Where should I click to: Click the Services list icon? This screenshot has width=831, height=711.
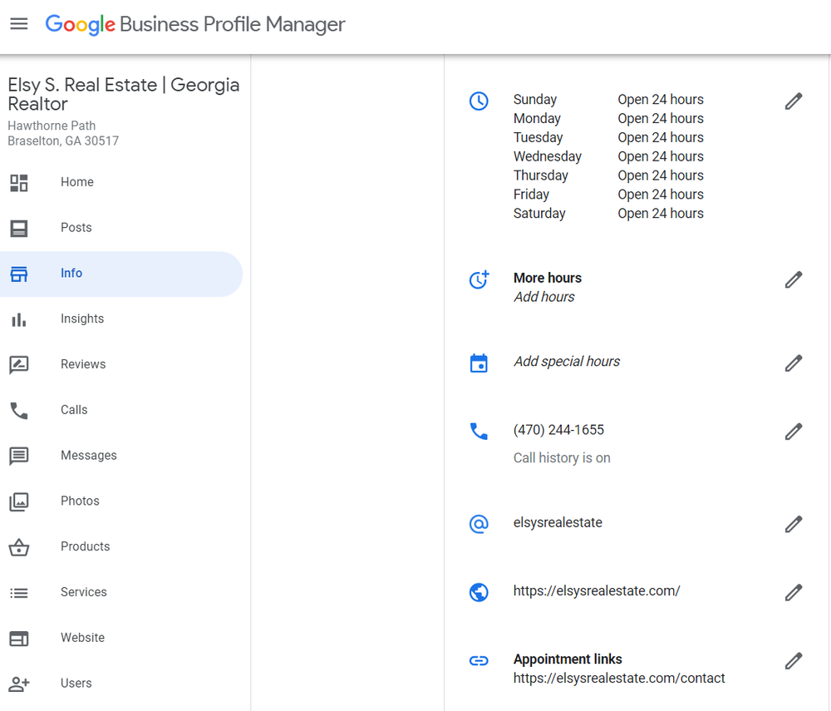tap(19, 593)
